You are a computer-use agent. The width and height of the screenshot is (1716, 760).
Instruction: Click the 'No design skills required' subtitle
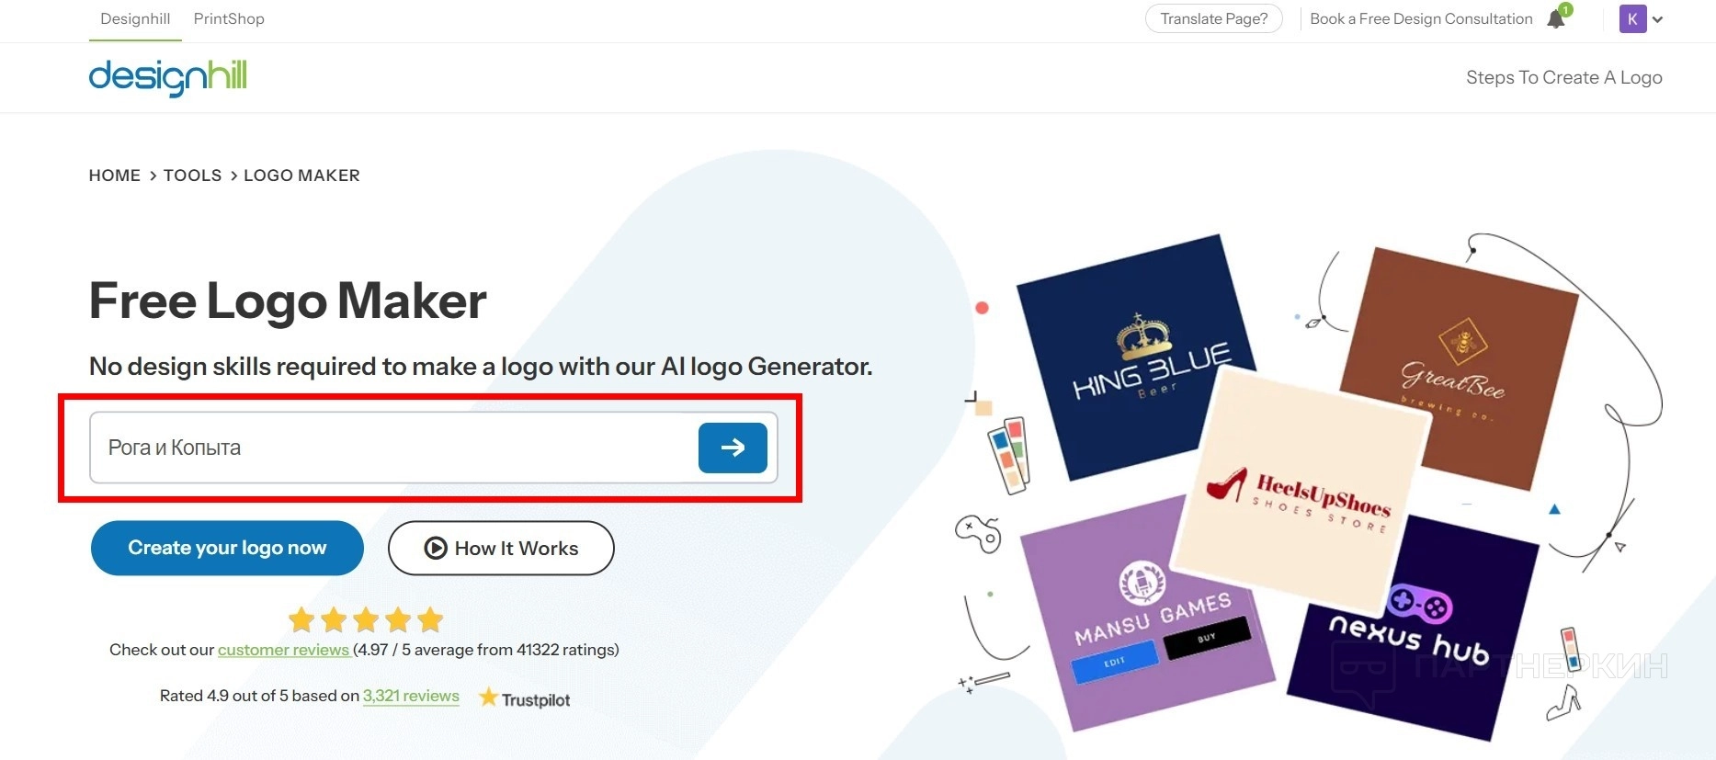click(x=481, y=366)
